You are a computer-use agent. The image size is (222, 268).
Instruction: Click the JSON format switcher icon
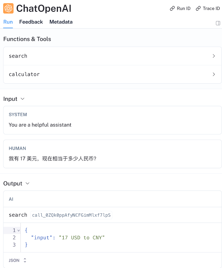(x=25, y=260)
